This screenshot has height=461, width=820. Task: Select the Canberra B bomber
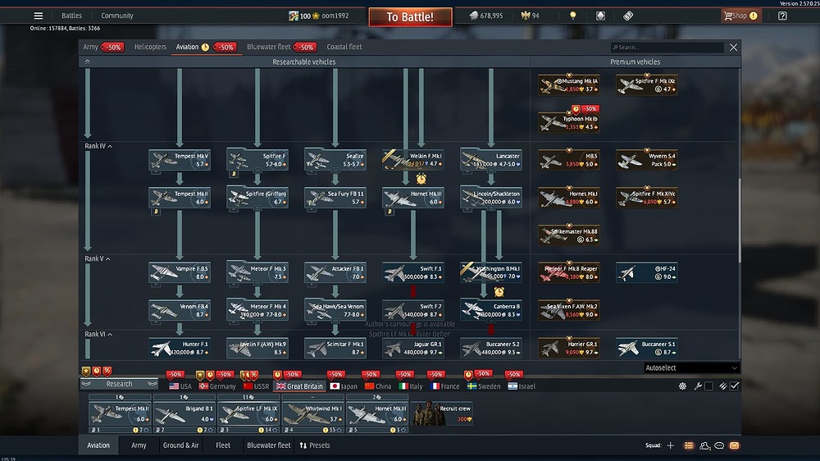pos(491,310)
